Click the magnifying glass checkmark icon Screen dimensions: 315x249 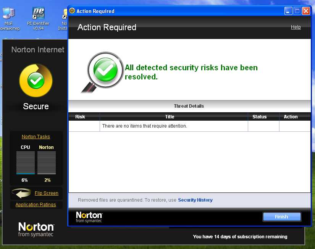(x=103, y=72)
